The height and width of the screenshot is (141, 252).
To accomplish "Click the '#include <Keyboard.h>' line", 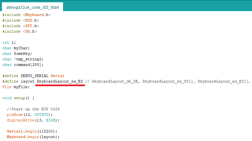I will click(27, 15).
